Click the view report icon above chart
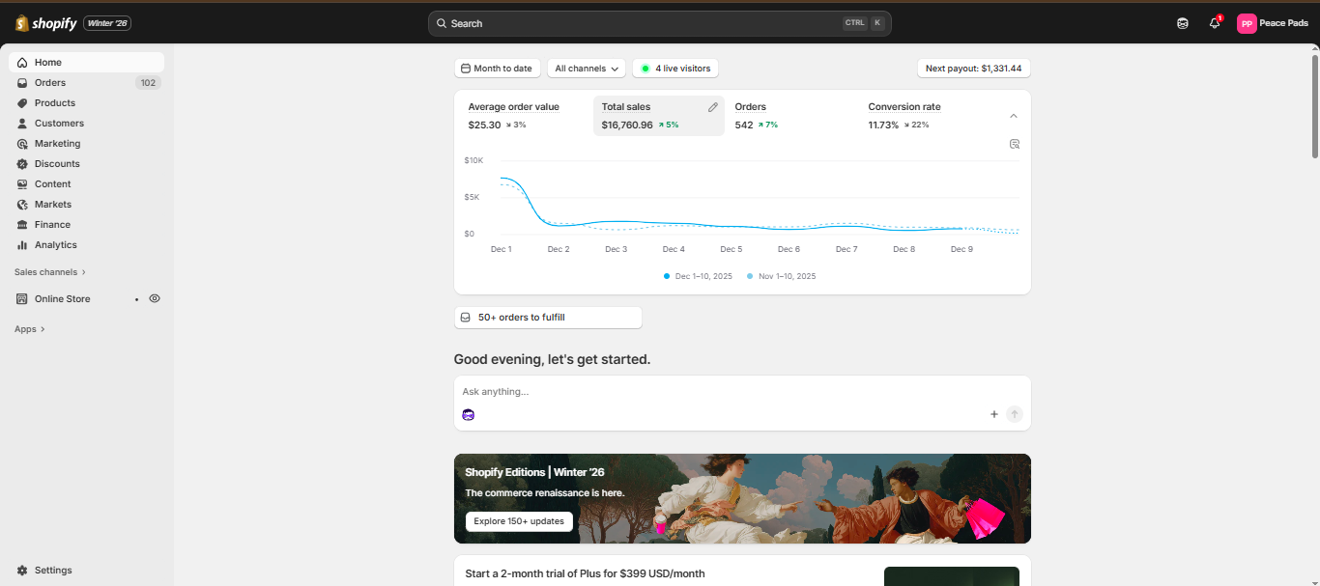Viewport: 1320px width, 586px height. [x=1015, y=144]
